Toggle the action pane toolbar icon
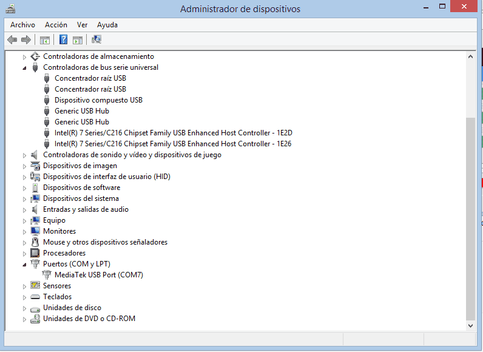The height and width of the screenshot is (352, 483). tap(78, 40)
